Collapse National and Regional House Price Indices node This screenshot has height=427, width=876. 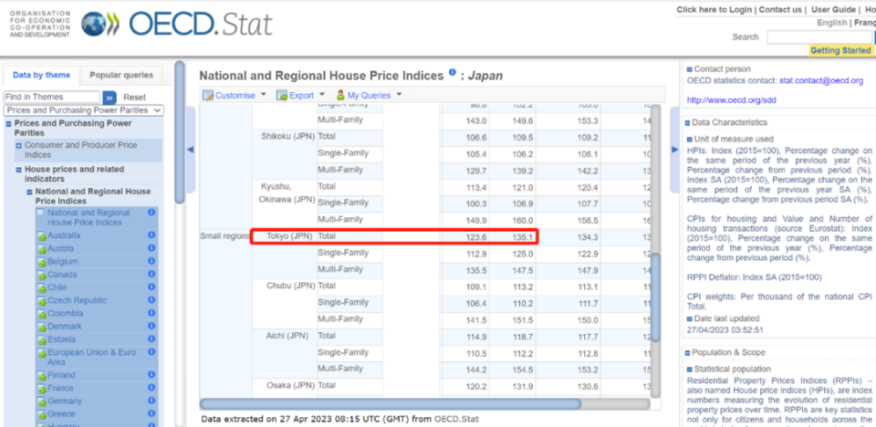[29, 192]
